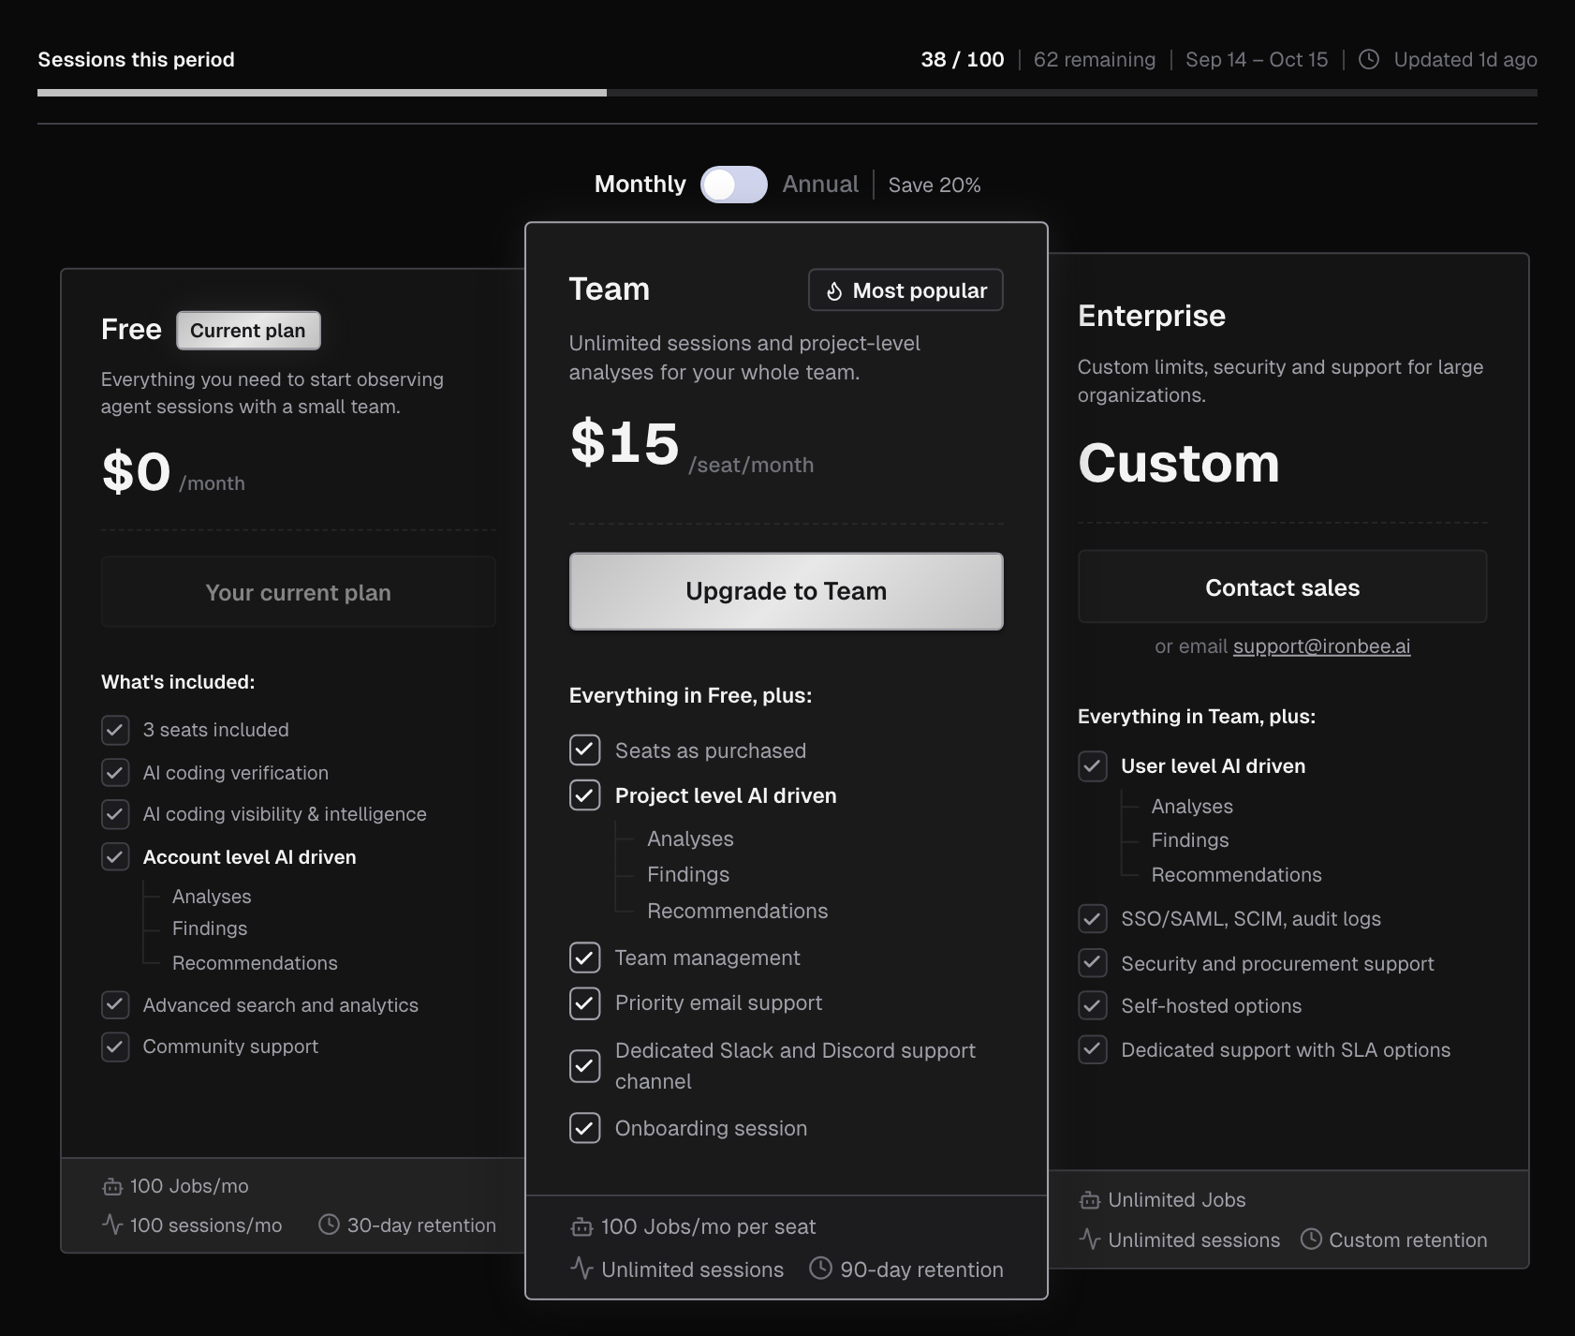Click the sessions usage progress bar
The image size is (1575, 1336).
pos(787,93)
